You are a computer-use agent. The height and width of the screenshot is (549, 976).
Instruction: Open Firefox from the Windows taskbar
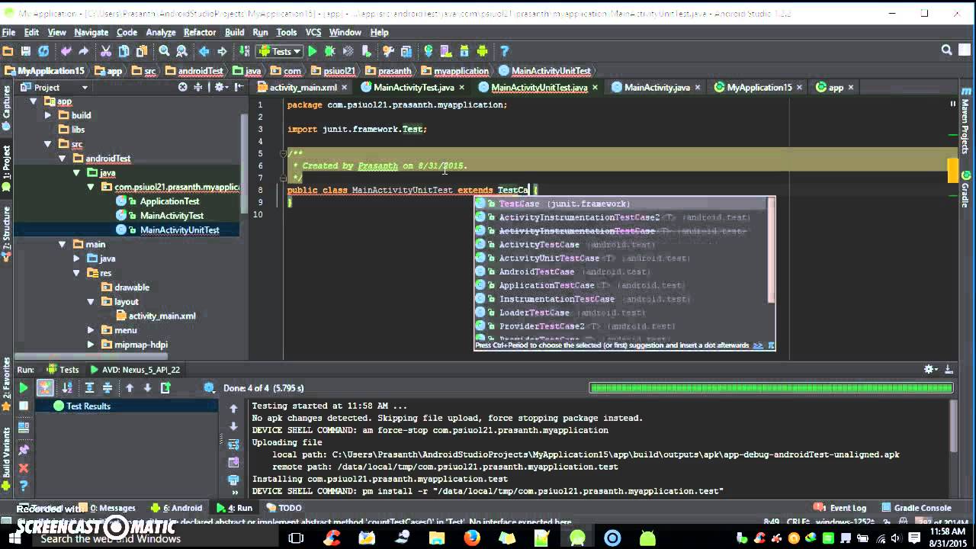coord(472,538)
